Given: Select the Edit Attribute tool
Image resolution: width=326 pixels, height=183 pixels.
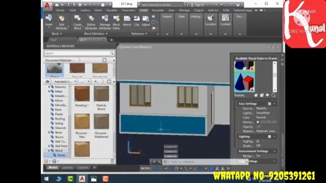Looking at the screenshot, I should point(61,22).
